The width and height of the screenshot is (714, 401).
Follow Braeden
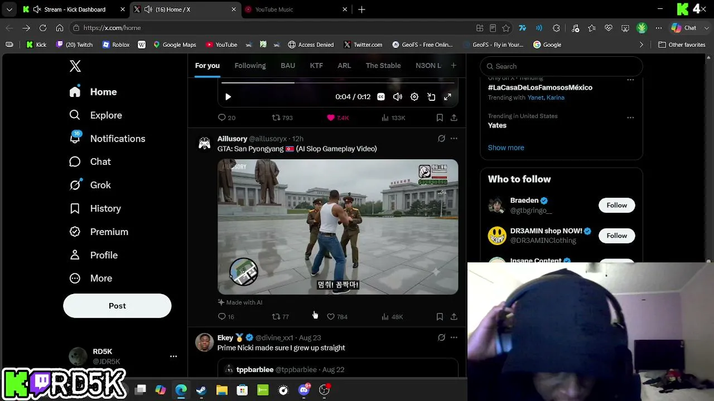point(616,206)
